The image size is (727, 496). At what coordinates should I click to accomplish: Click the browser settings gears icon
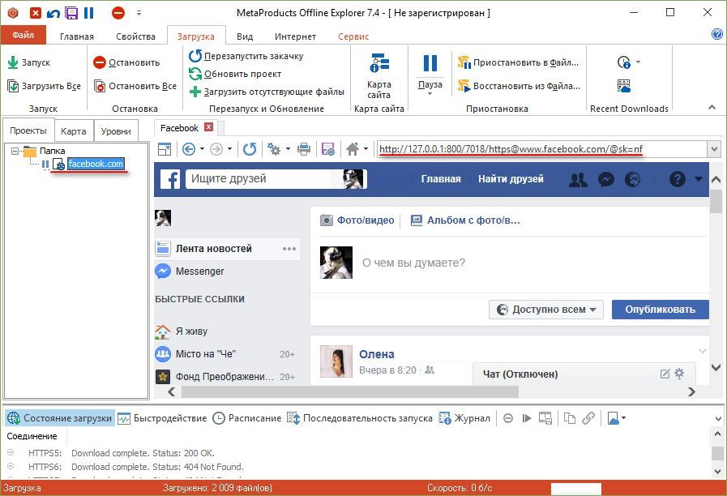(274, 149)
